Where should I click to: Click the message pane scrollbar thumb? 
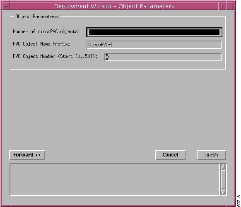click(x=223, y=180)
